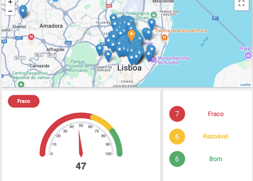Zoom out the map with minus button
This screenshot has width=253, height=181.
click(x=10, y=11)
